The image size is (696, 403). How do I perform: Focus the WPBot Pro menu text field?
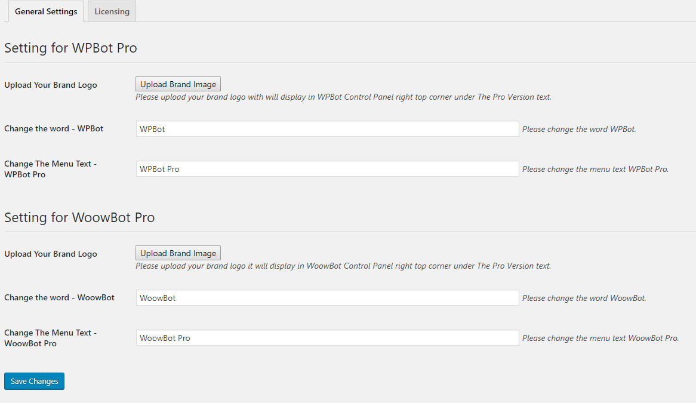[327, 168]
